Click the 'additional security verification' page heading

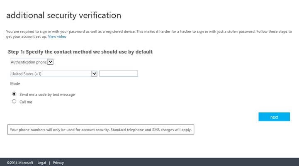63,16
